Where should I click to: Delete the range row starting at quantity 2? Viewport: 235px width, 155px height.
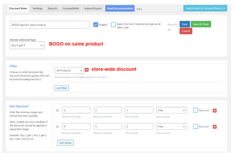coord(215,111)
